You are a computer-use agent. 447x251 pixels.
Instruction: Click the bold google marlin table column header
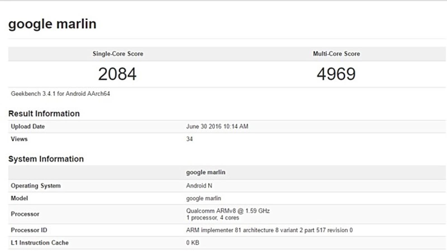pos(206,172)
